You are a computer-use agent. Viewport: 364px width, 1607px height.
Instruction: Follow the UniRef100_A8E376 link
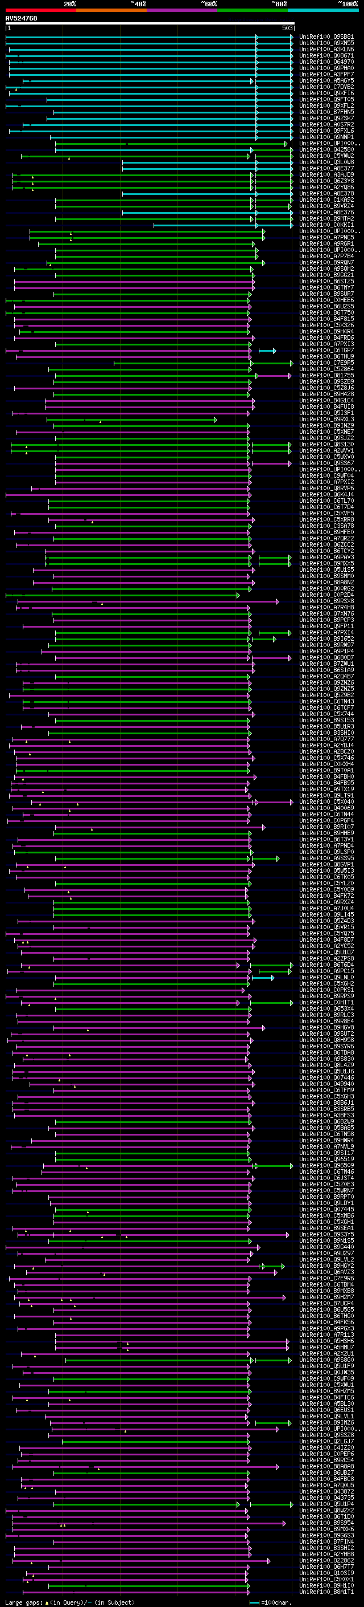tap(326, 212)
